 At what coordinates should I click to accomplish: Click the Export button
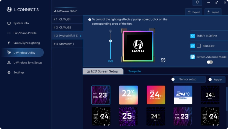[194, 12]
